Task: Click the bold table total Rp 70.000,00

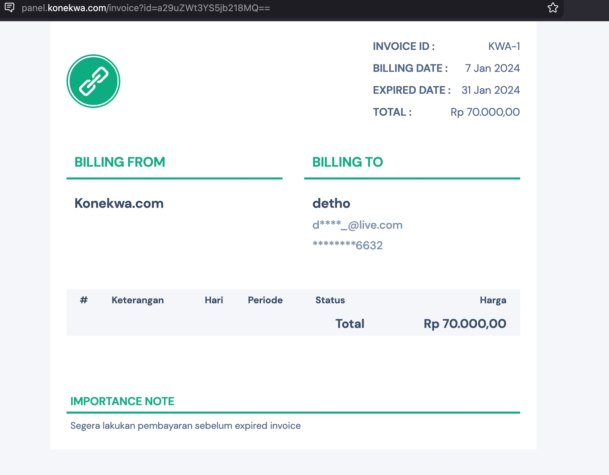Action: click(x=465, y=324)
